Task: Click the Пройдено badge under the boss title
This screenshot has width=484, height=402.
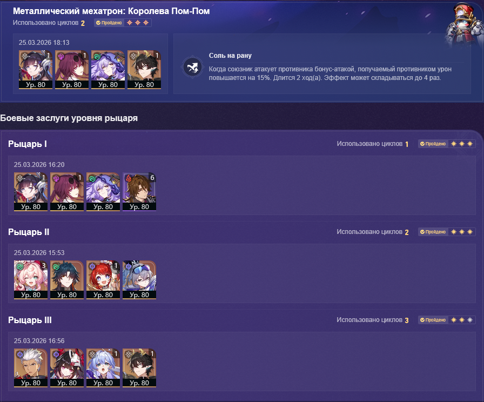Action: [109, 23]
